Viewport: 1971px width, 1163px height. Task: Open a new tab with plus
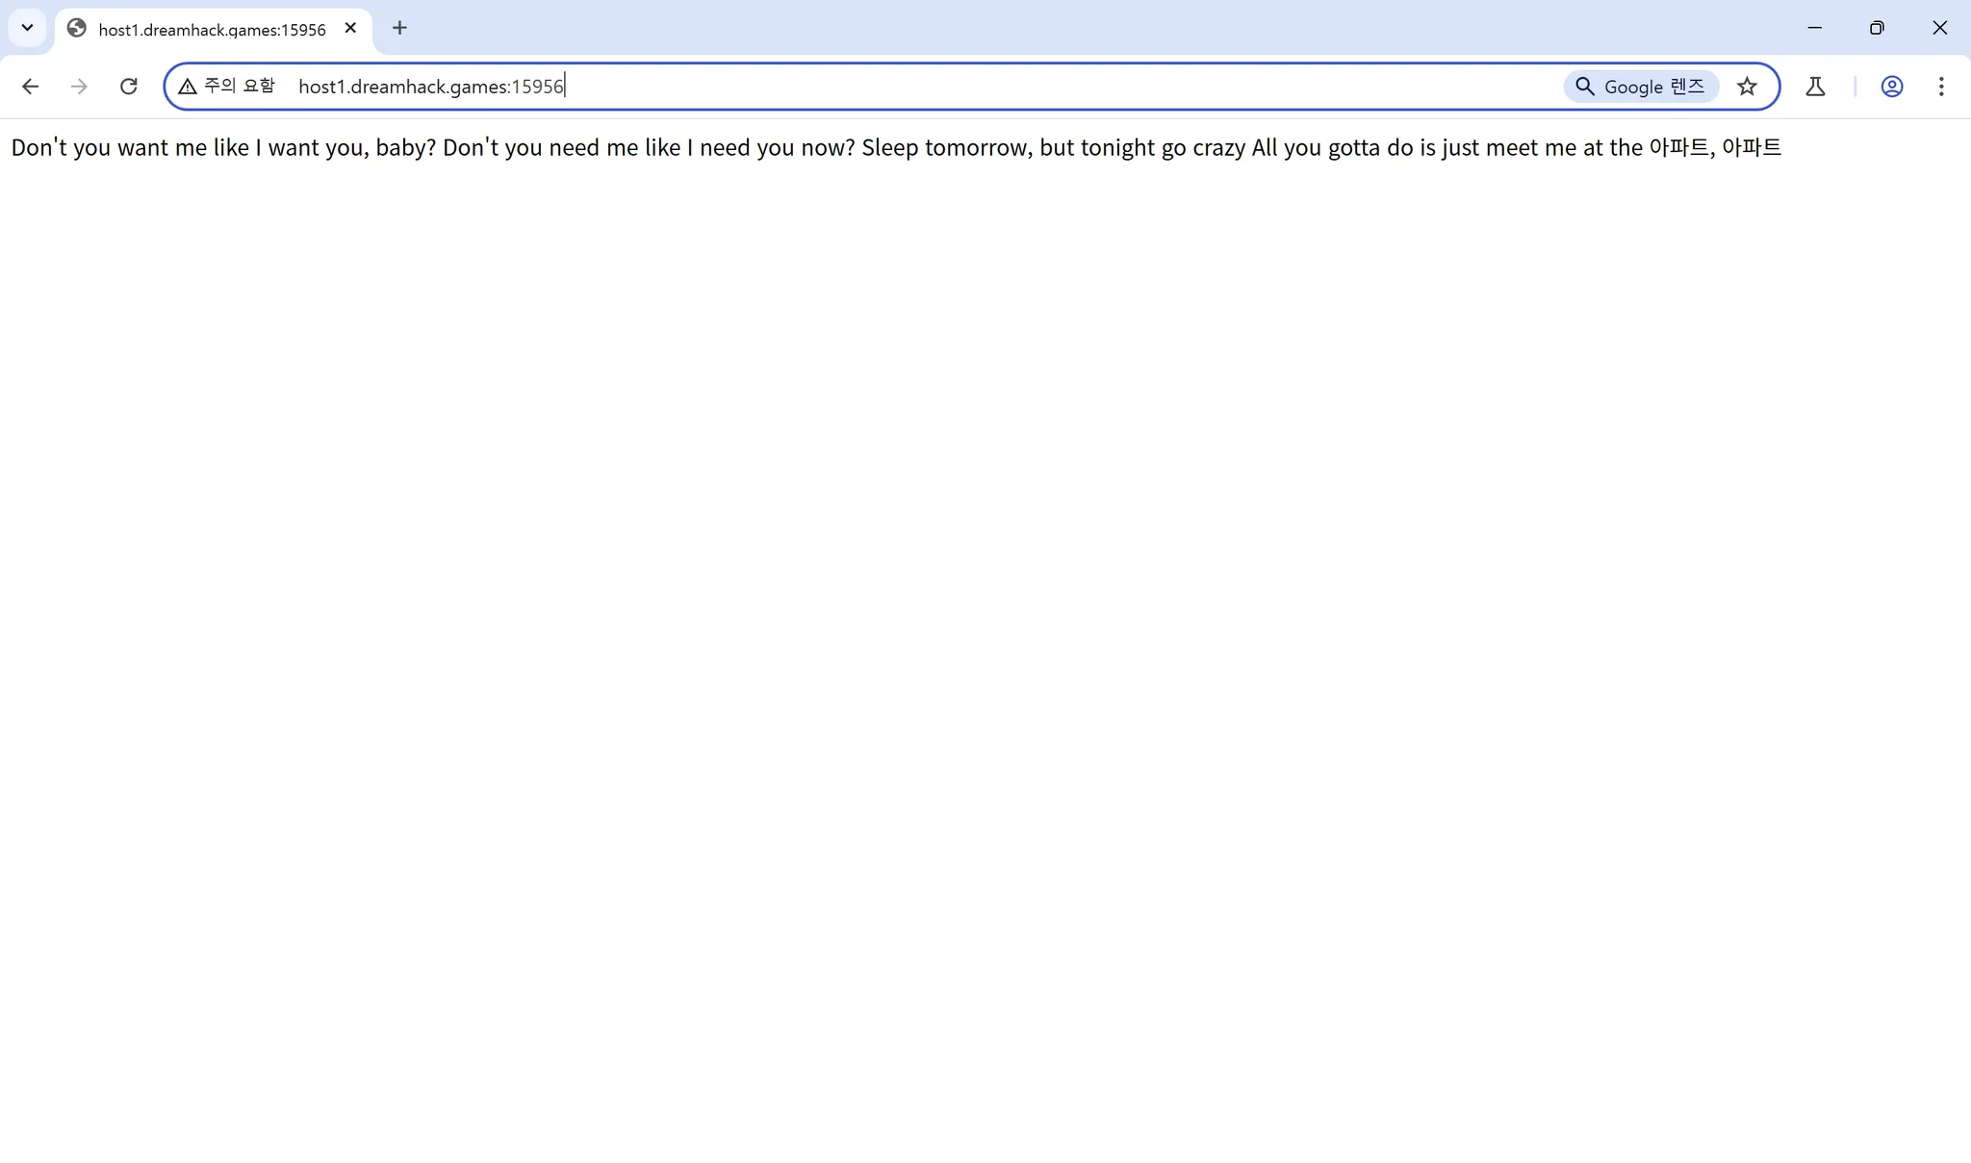click(x=400, y=28)
